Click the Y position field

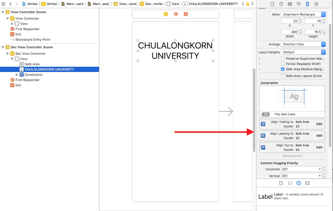313,21
